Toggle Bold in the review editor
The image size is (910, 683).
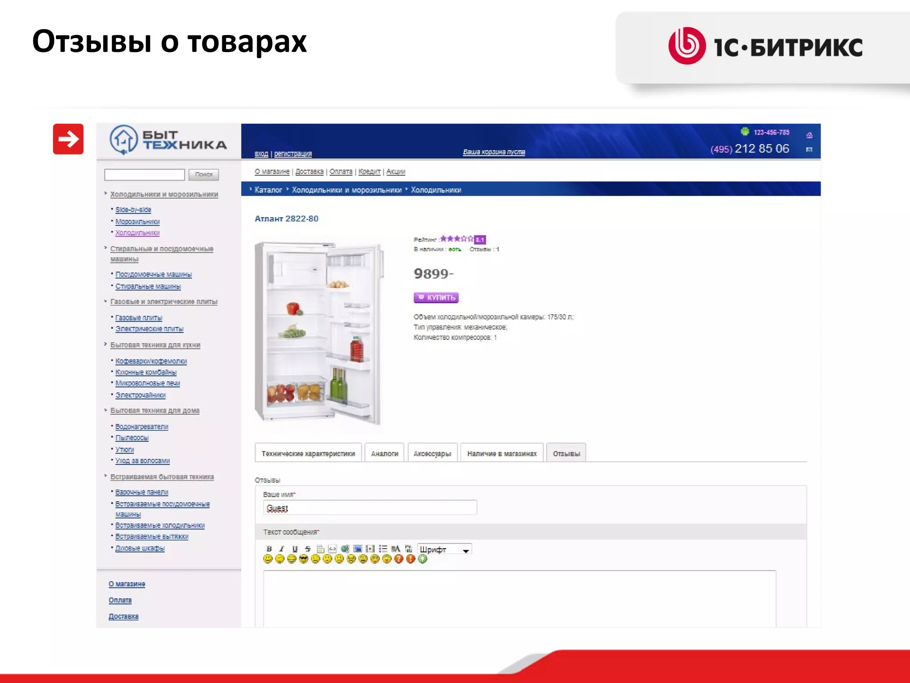[x=269, y=549]
